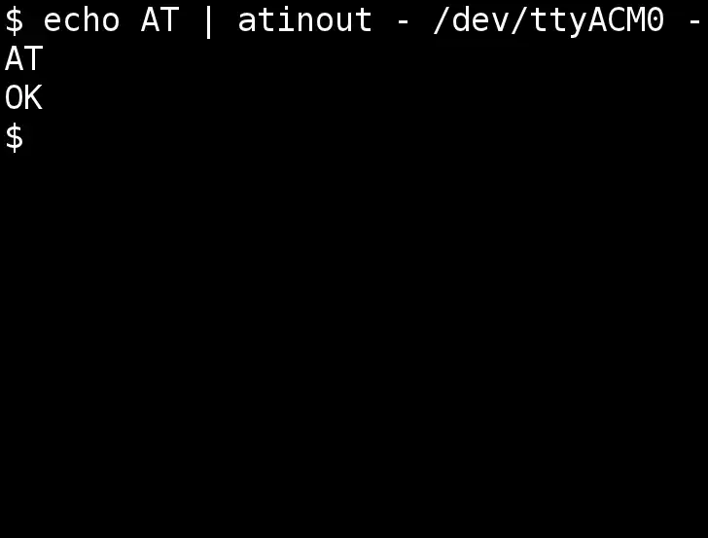Click the dash after atinout
The height and width of the screenshot is (538, 708).
point(403,21)
